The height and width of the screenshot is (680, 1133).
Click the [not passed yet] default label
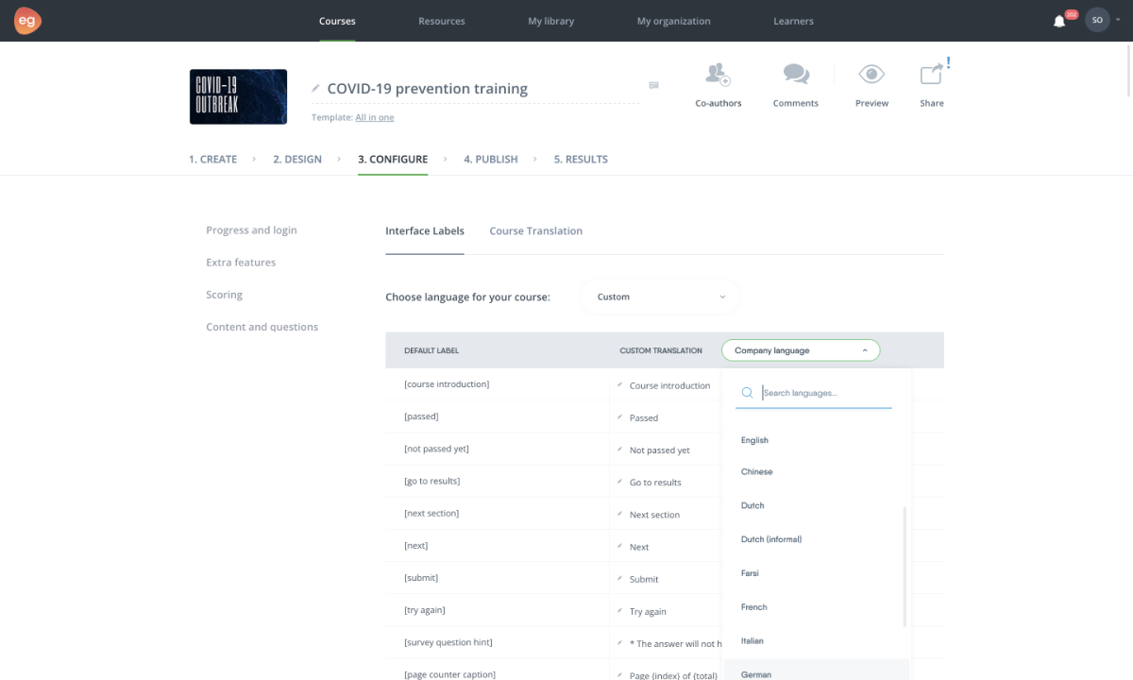click(436, 449)
